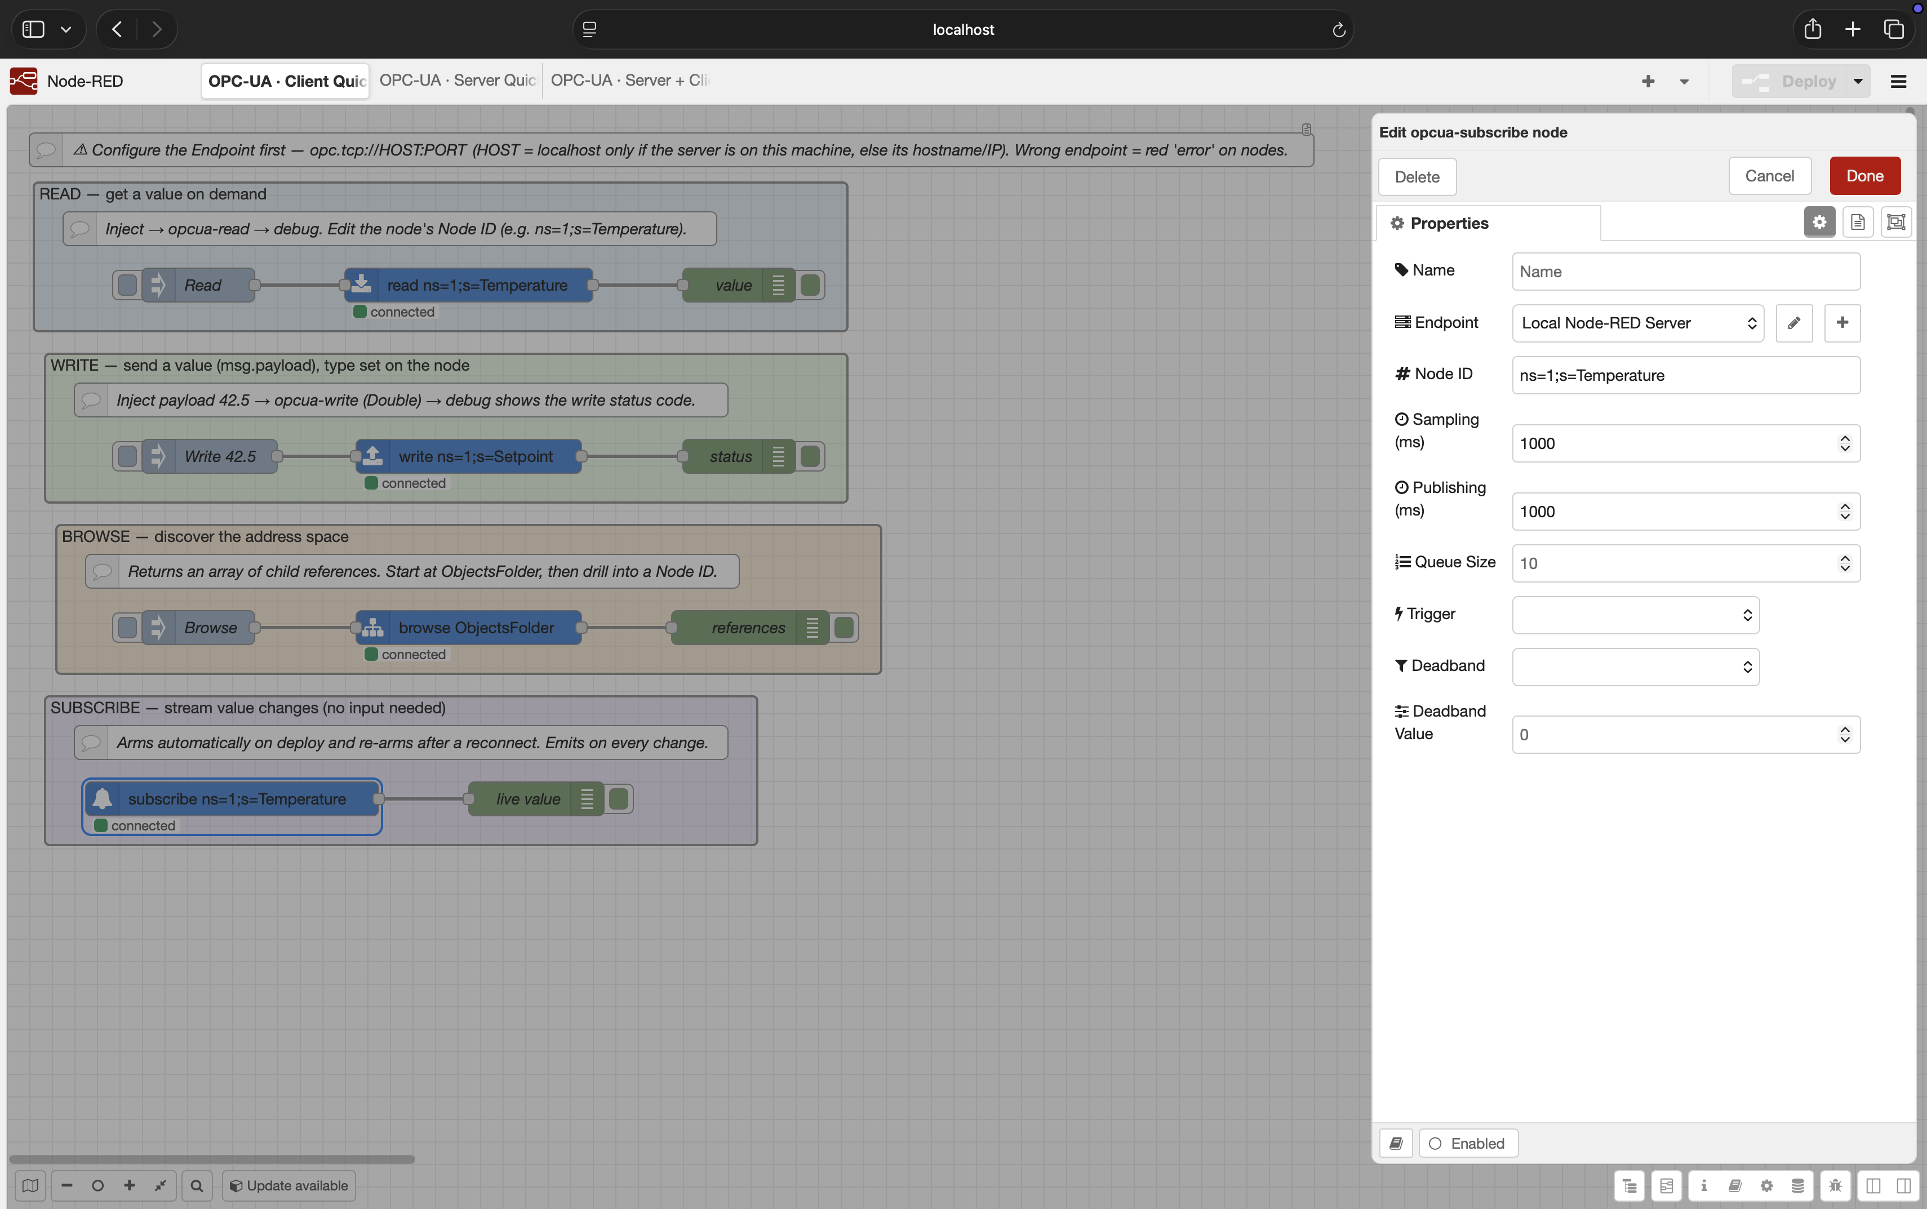Reset canvas zoom with the circle icon
Image resolution: width=1927 pixels, height=1209 pixels.
97,1186
